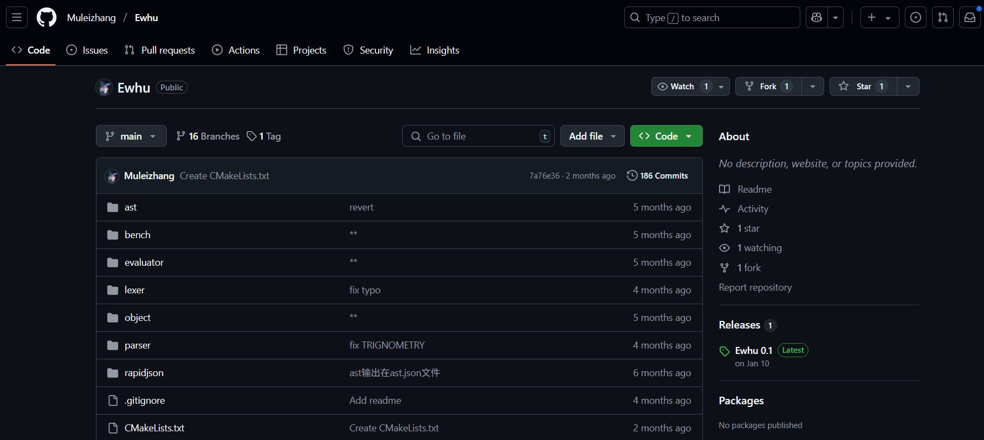The image size is (984, 440).
Task: Open the hamburger navigation menu
Action: tap(17, 17)
